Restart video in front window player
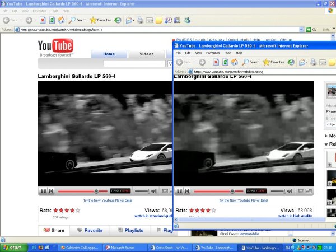Viewport: 336px width, 252px height. (x=187, y=191)
